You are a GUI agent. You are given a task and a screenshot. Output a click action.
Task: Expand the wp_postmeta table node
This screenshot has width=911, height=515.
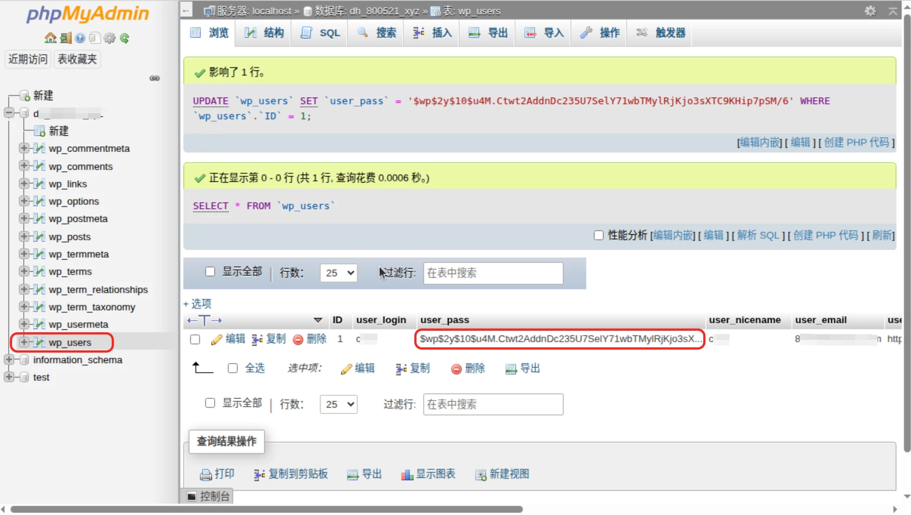(x=24, y=218)
